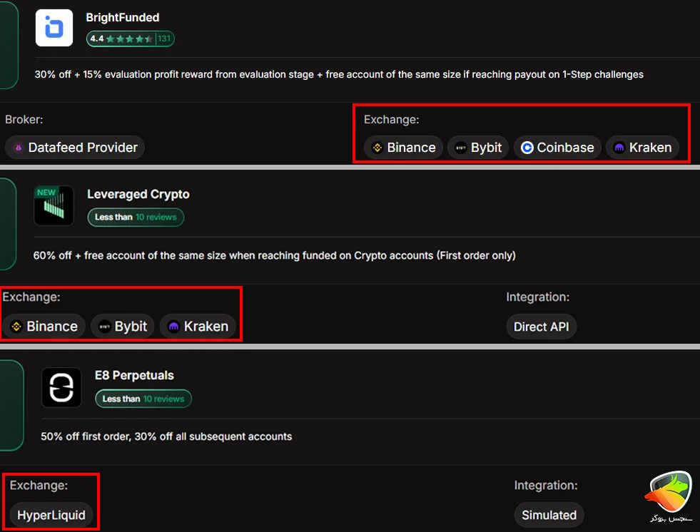Select the HyperLiquid exchange chip
The width and height of the screenshot is (700, 532).
click(51, 515)
